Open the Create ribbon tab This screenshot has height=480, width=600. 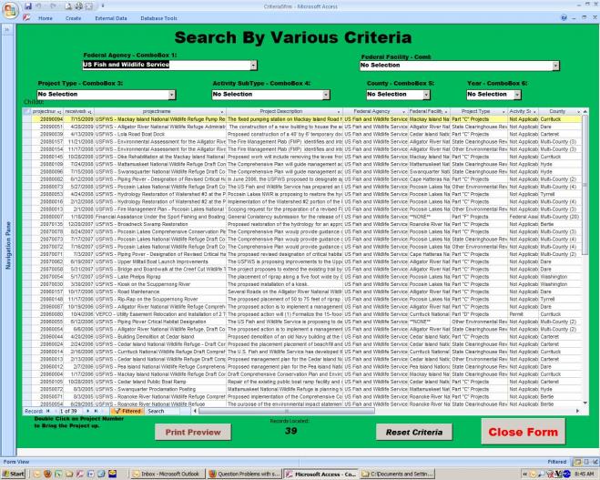click(73, 18)
